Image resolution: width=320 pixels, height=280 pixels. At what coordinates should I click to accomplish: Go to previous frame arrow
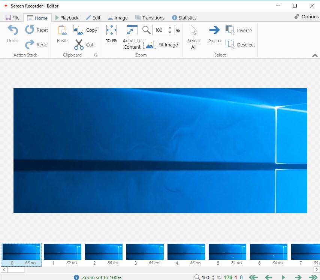pyautogui.click(x=268, y=277)
